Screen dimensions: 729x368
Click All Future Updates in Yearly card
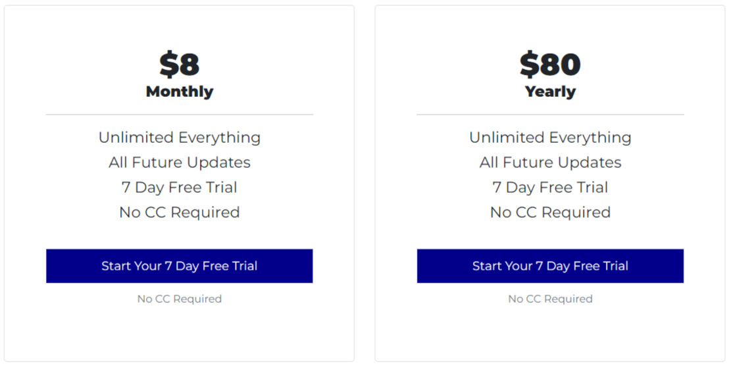point(550,163)
